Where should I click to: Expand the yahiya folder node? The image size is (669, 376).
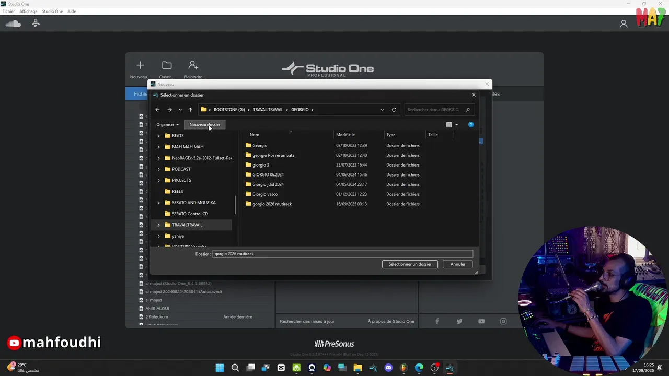pyautogui.click(x=159, y=236)
